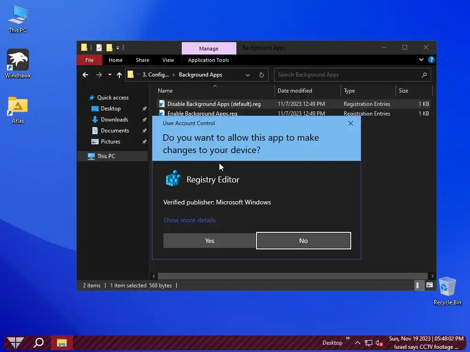The image size is (470, 352).
Task: Sort by Size column header
Action: (414, 91)
